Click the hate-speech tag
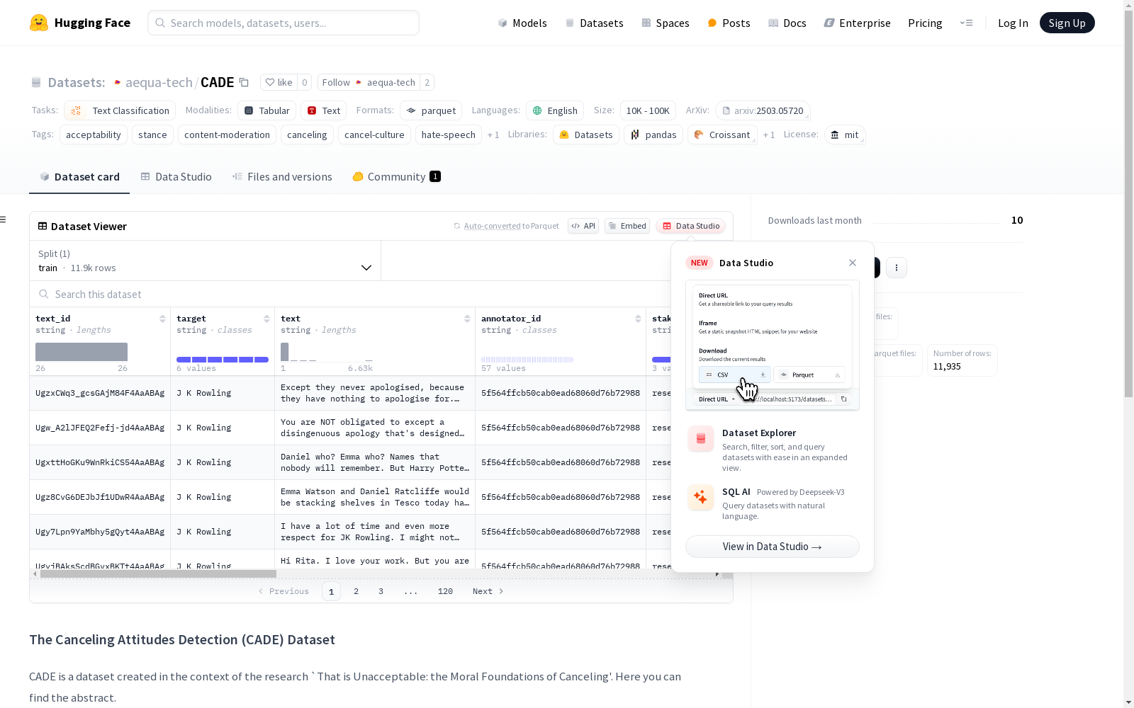Viewport: 1134px width, 708px height. tap(449, 135)
